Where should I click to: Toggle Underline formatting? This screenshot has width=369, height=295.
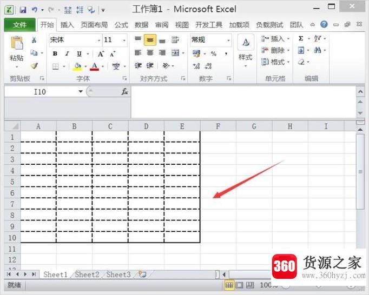80,54
